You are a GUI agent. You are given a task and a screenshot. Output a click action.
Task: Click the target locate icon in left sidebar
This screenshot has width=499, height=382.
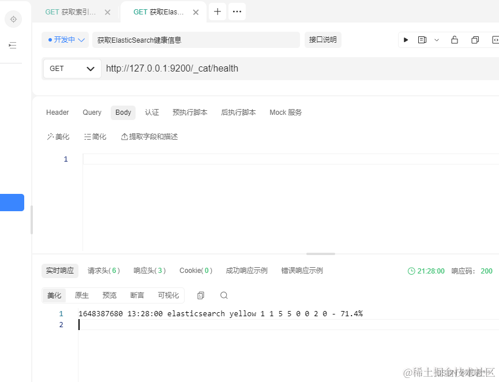coord(13,18)
